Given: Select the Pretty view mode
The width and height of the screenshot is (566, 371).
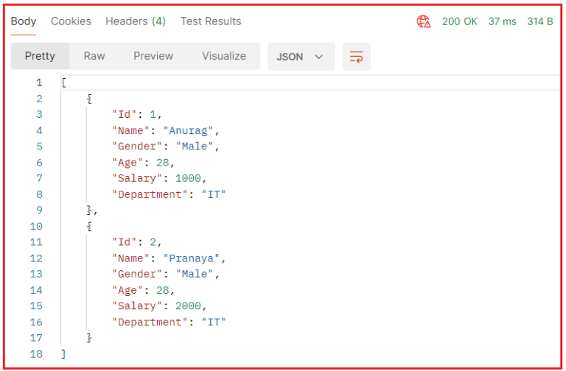Looking at the screenshot, I should click(40, 56).
